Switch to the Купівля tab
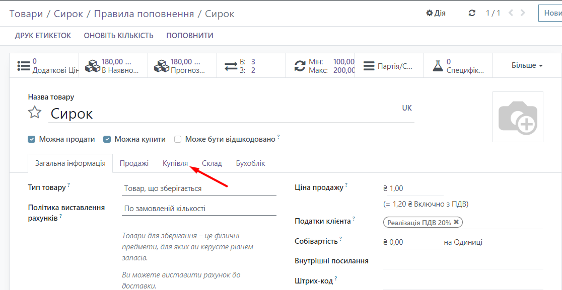The width and height of the screenshot is (562, 290). coord(175,163)
